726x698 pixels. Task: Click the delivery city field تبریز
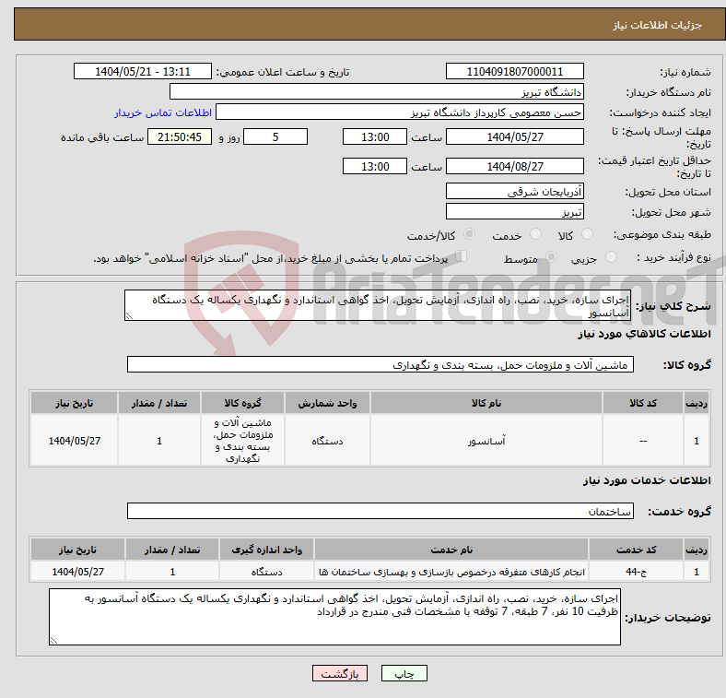click(514, 211)
